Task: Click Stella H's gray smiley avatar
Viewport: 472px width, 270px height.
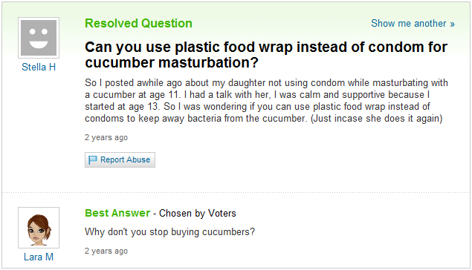Action: pos(39,38)
